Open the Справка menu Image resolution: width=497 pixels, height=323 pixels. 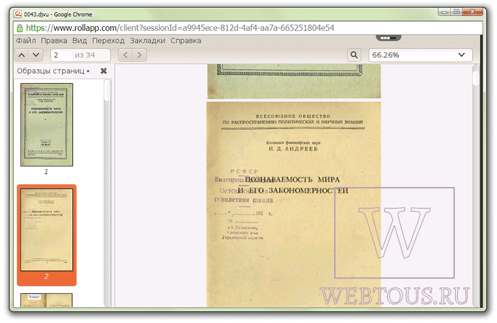pyautogui.click(x=186, y=40)
